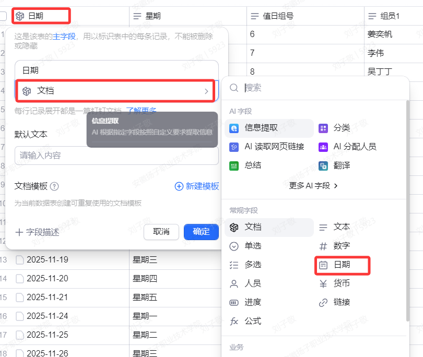Click the field name input showing 日期
This screenshot has height=357, width=423.
point(116,70)
